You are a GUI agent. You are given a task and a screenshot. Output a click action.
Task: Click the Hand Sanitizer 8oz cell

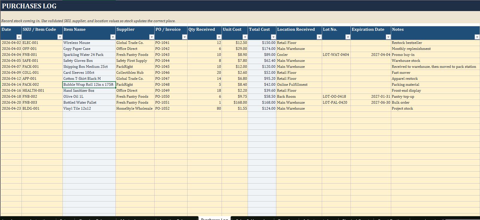pyautogui.click(x=89, y=91)
